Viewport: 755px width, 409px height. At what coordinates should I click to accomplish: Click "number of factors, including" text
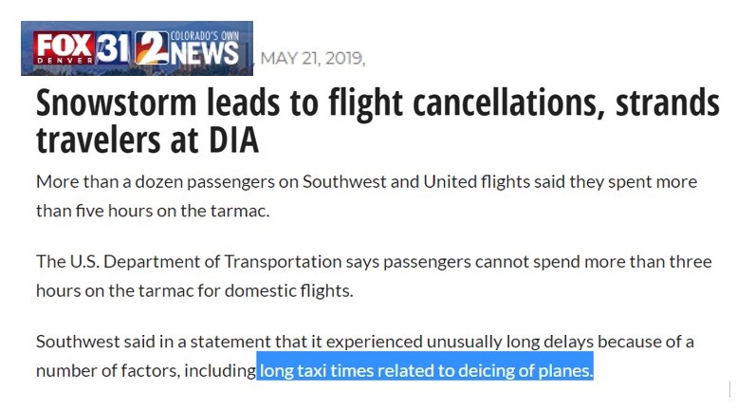pos(146,370)
